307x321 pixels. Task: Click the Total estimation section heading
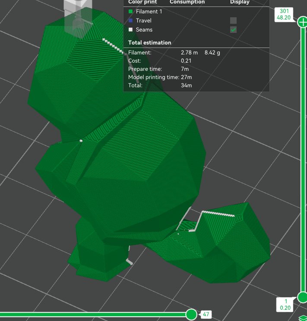pos(149,43)
